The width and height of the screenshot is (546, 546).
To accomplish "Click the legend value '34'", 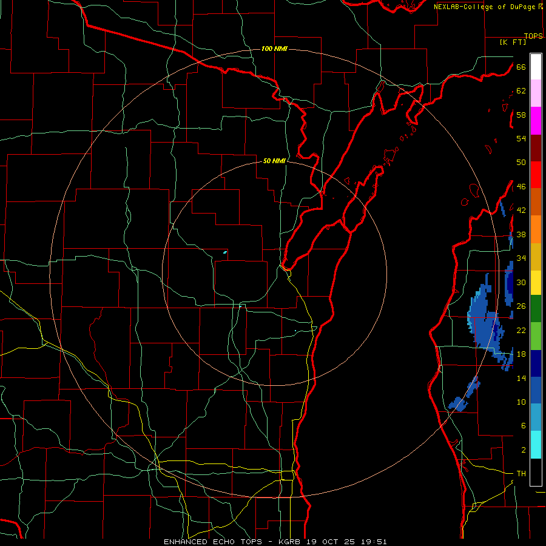I will (521, 258).
